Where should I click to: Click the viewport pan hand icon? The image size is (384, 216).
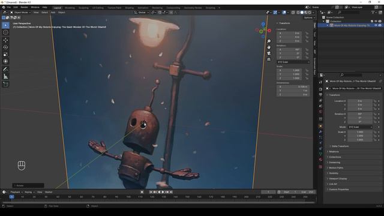(x=269, y=47)
